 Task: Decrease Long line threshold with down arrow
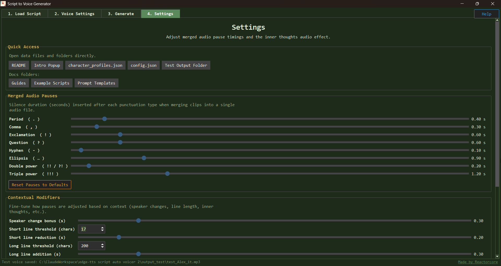[x=102, y=247]
